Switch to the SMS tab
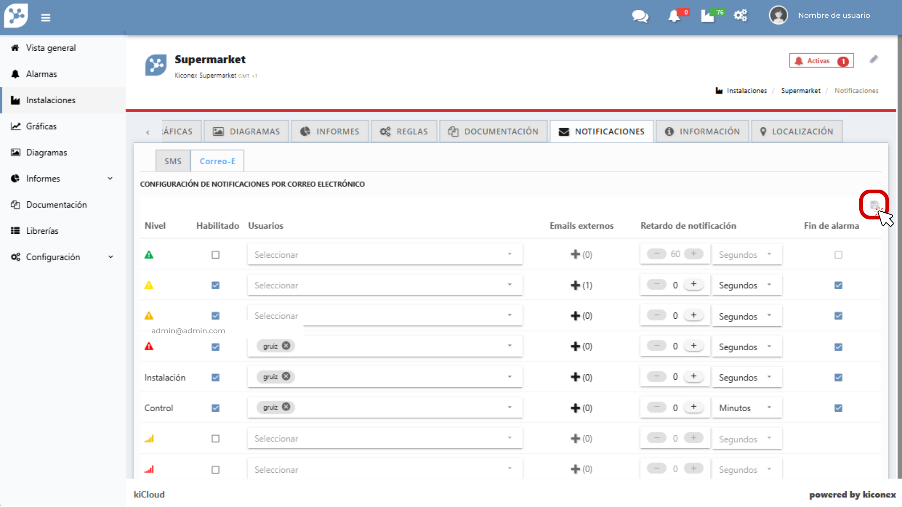 pyautogui.click(x=173, y=161)
